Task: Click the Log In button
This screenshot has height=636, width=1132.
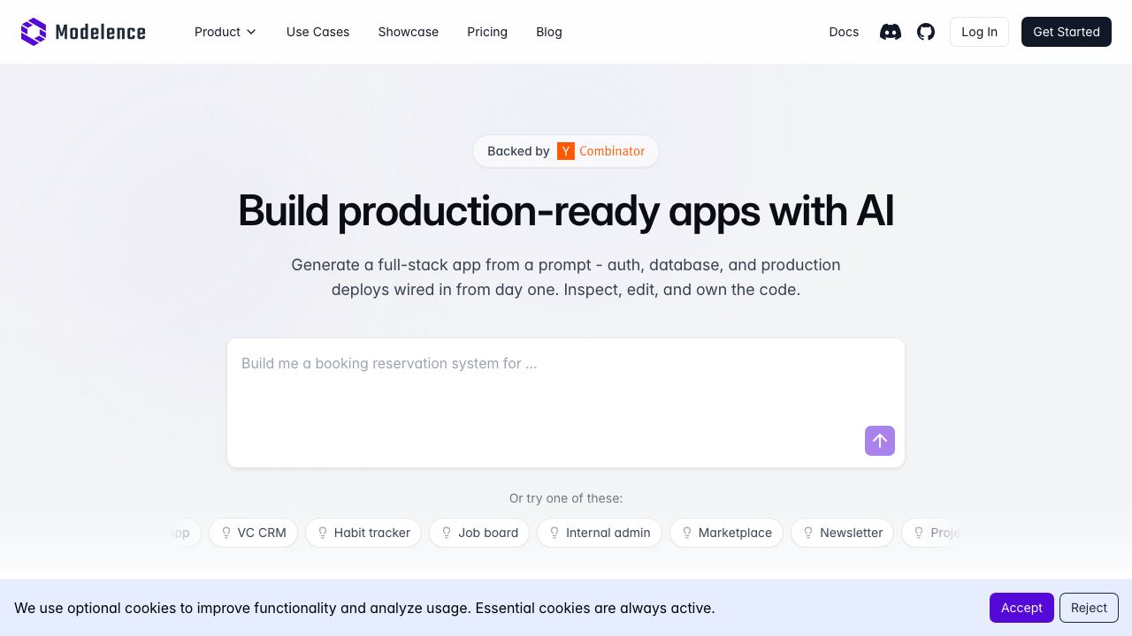Action: (x=979, y=32)
